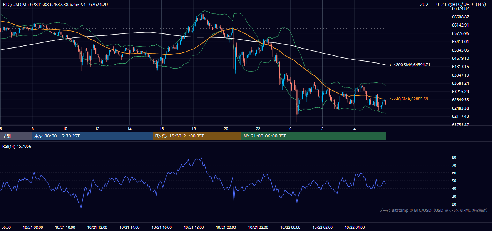The height and width of the screenshot is (231, 492).
Task: Click the bottom time label 10/22 00:00
Action: pos(290,228)
